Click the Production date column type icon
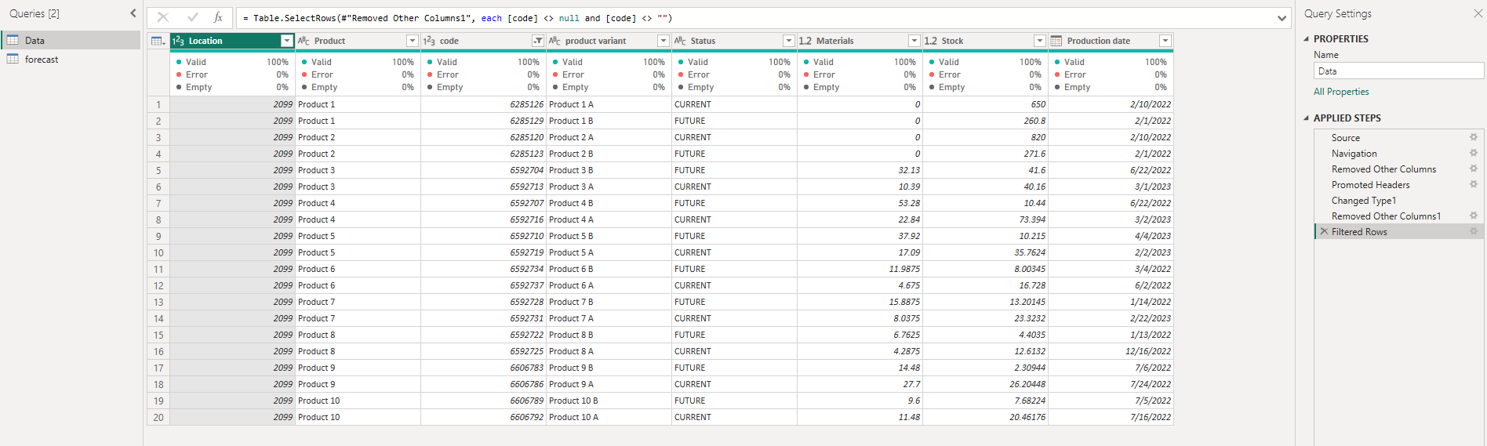Viewport: 1487px width, 446px height. coord(1056,41)
